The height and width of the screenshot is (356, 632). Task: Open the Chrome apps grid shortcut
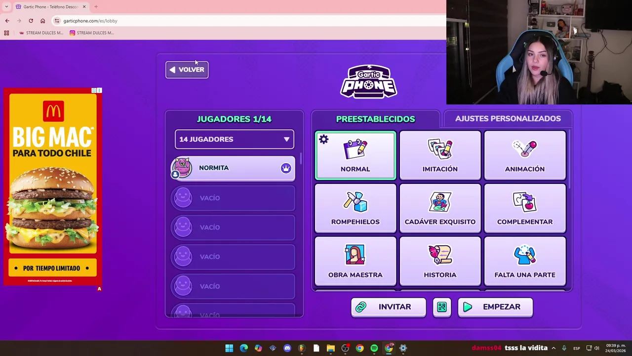tap(6, 33)
